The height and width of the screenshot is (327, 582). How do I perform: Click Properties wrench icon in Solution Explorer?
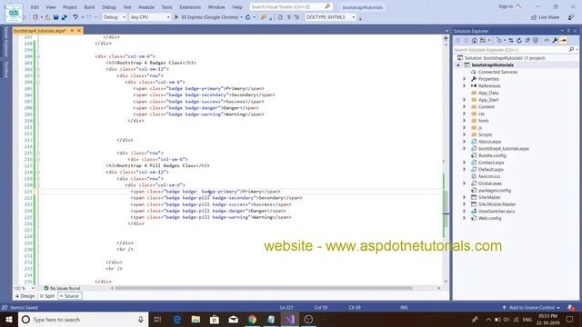pyautogui.click(x=555, y=40)
